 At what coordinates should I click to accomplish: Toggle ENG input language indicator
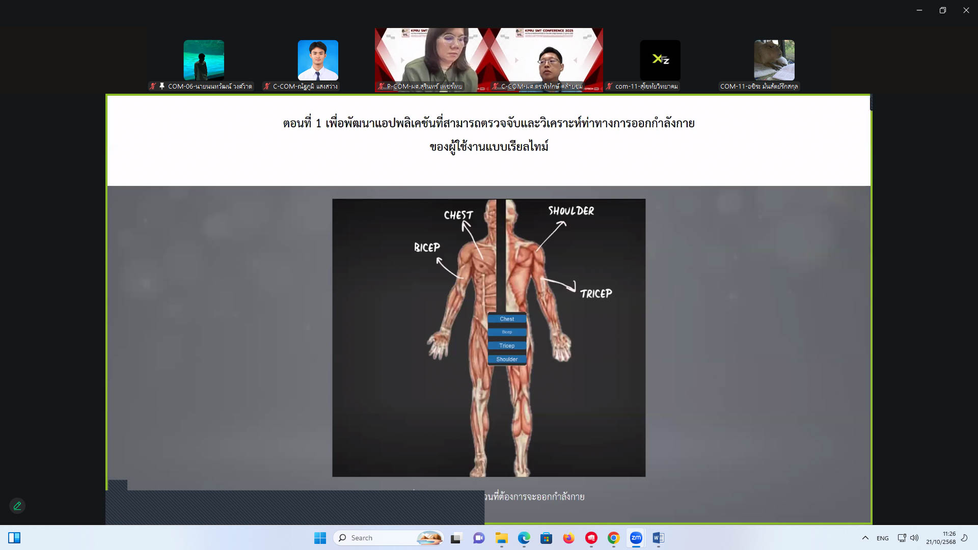coord(882,538)
